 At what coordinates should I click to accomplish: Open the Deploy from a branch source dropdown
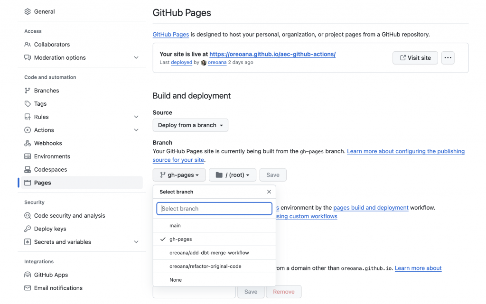pyautogui.click(x=190, y=125)
